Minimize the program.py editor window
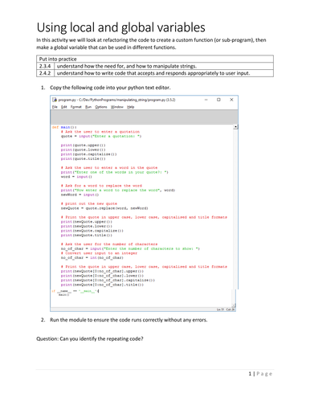This screenshot has width=310, height=402. pyautogui.click(x=206, y=100)
